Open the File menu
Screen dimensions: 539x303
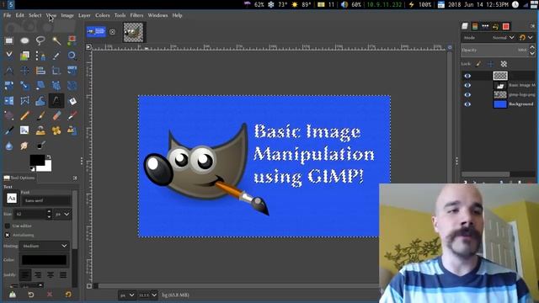pyautogui.click(x=7, y=15)
